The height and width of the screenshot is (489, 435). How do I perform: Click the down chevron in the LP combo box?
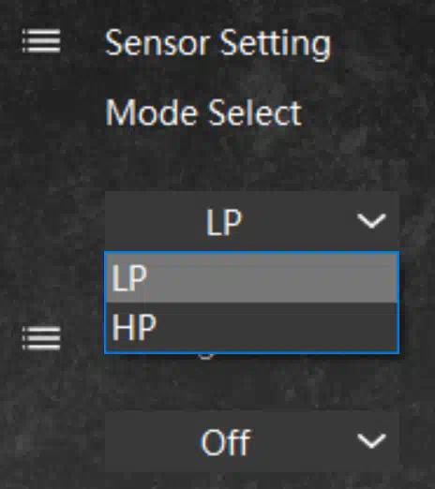[371, 221]
